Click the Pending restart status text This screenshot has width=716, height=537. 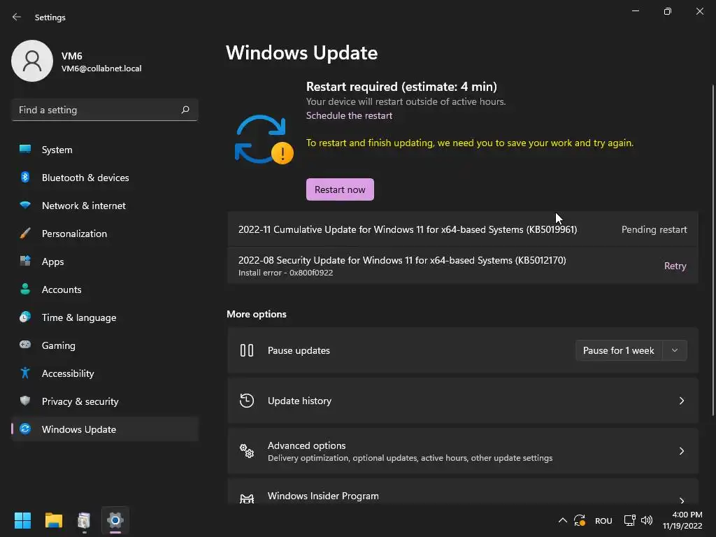click(x=654, y=229)
